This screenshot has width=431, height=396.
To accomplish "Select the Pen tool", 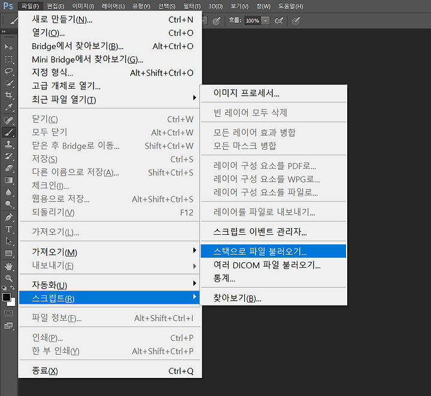I will [x=8, y=217].
